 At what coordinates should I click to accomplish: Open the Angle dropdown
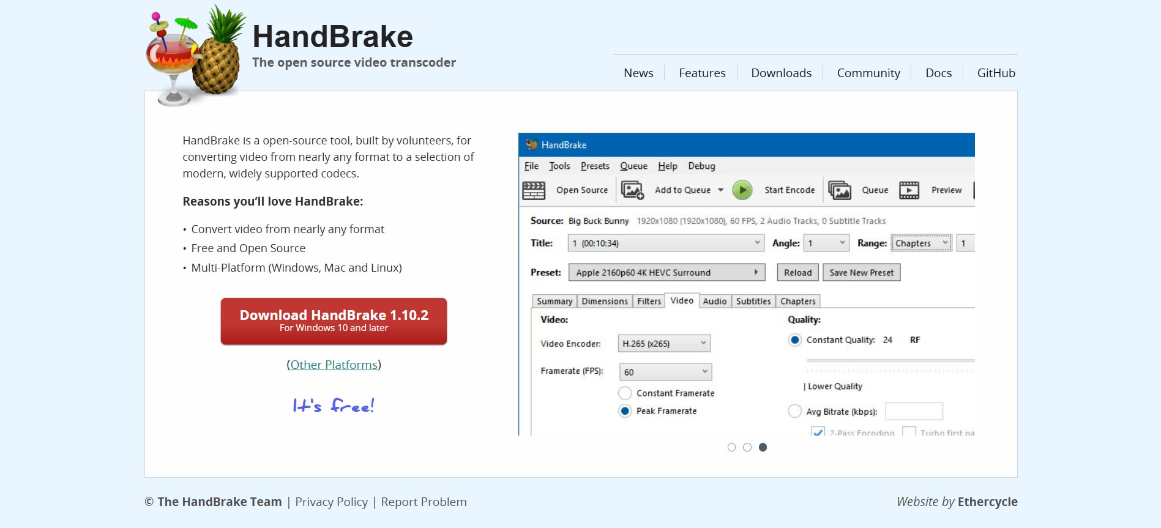(826, 243)
